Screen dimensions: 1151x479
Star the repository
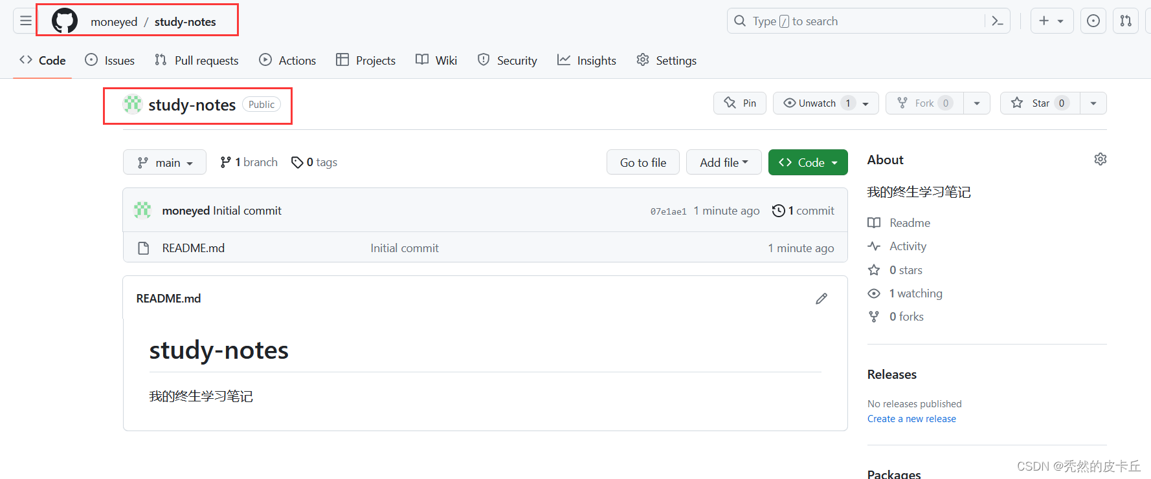[x=1040, y=103]
